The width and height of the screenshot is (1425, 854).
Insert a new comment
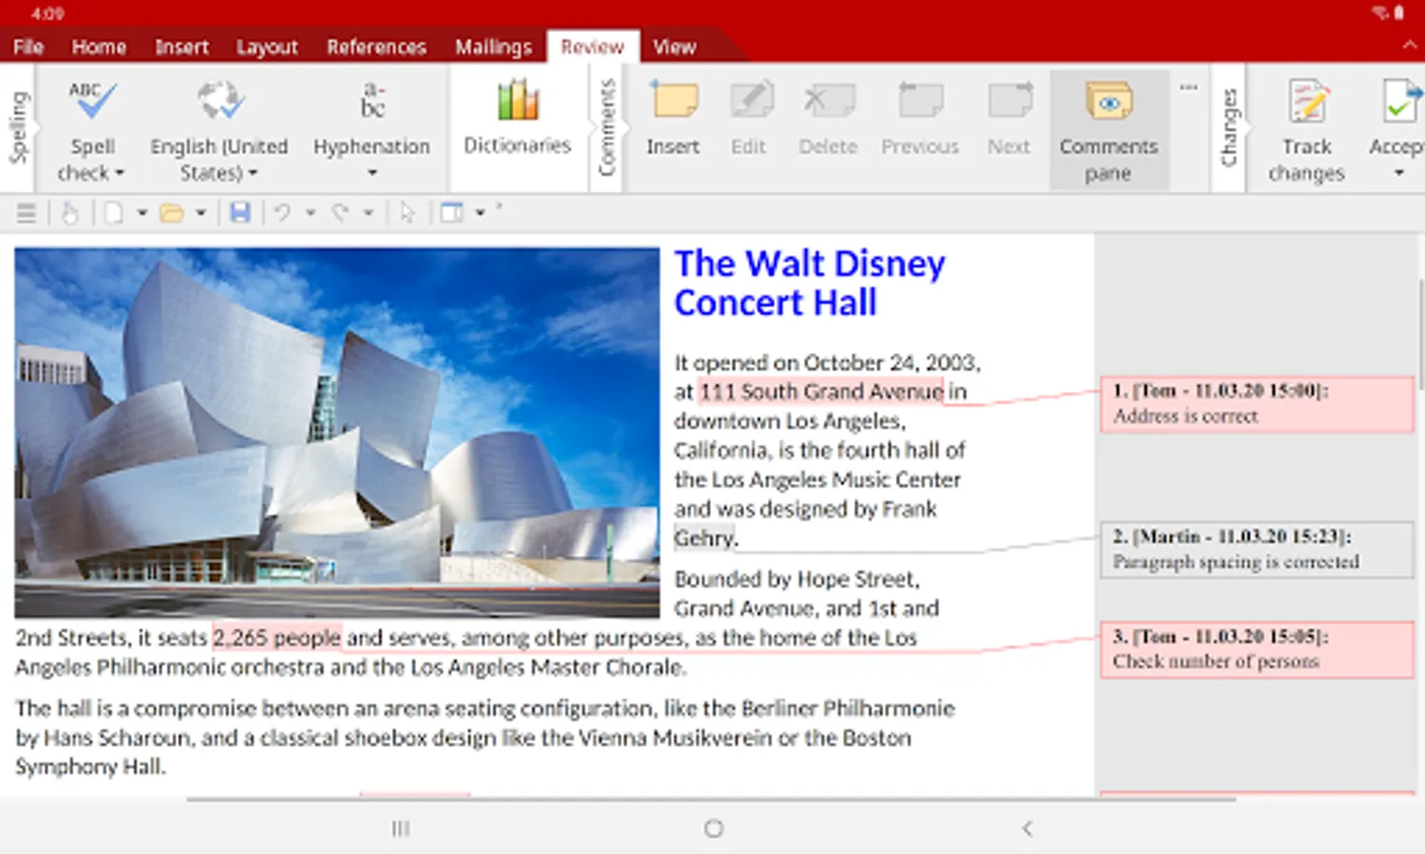(x=673, y=117)
